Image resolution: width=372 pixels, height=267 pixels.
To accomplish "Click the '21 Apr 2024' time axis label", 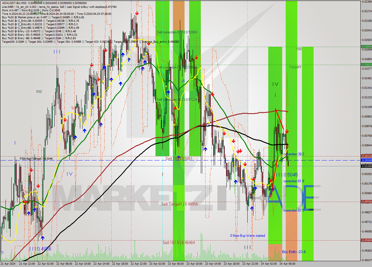I will pyautogui.click(x=8, y=264).
